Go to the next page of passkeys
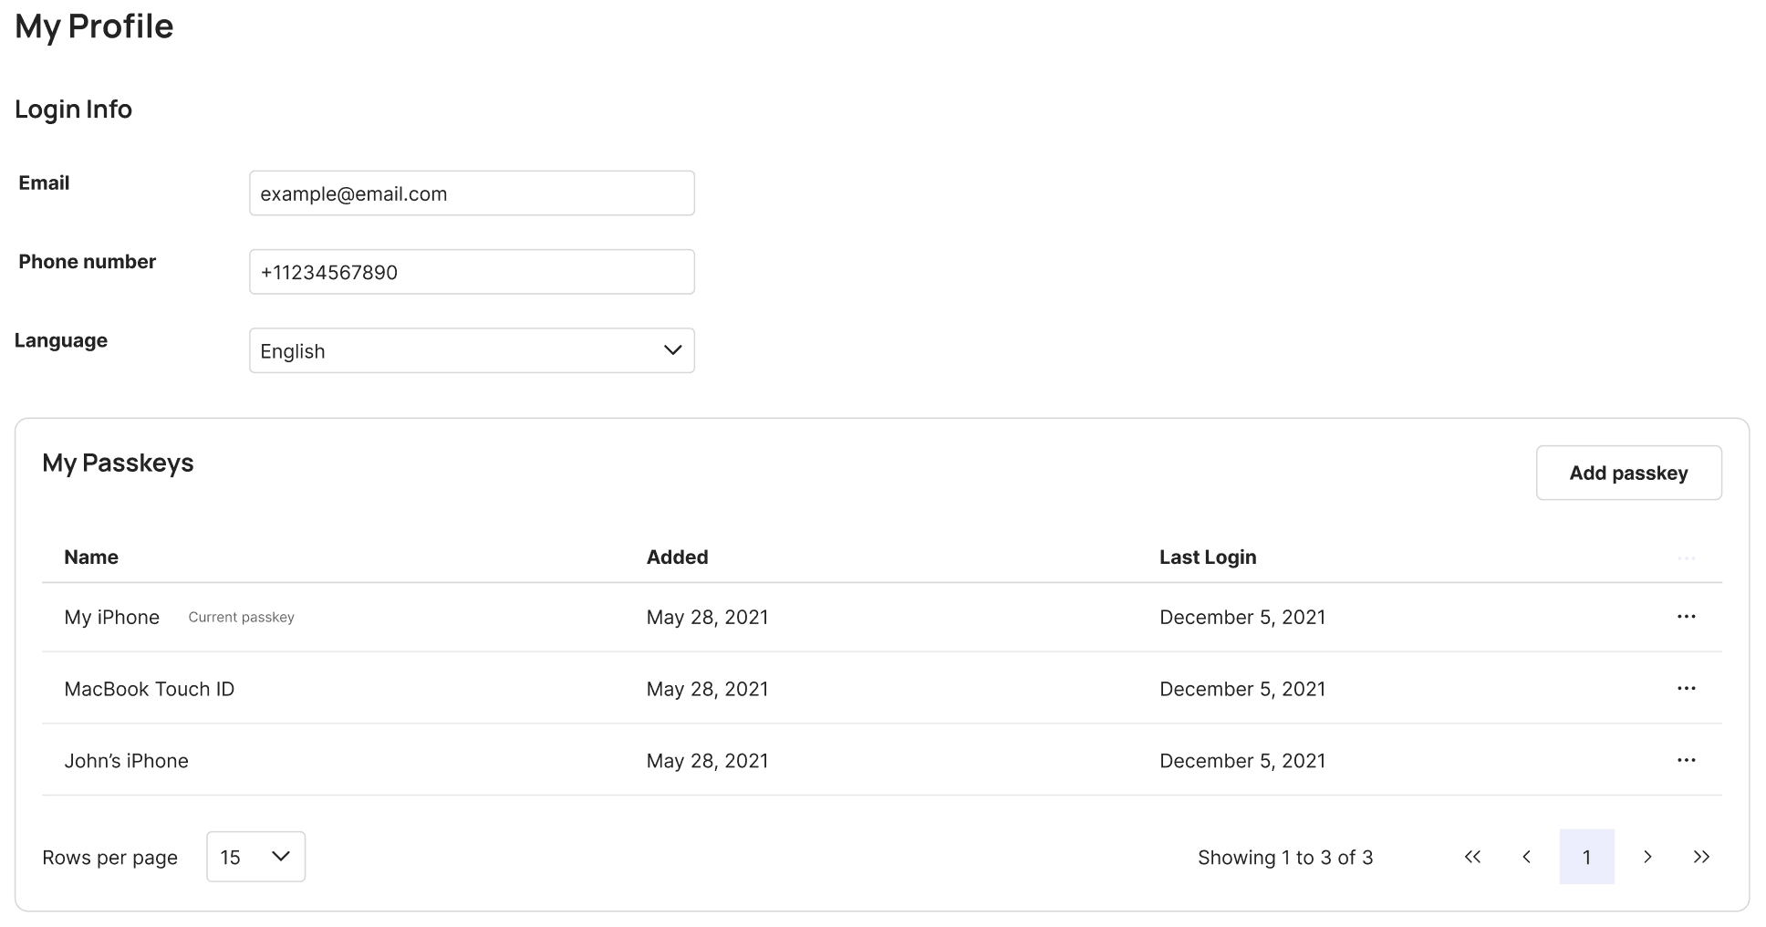1766x927 pixels. pyautogui.click(x=1647, y=857)
